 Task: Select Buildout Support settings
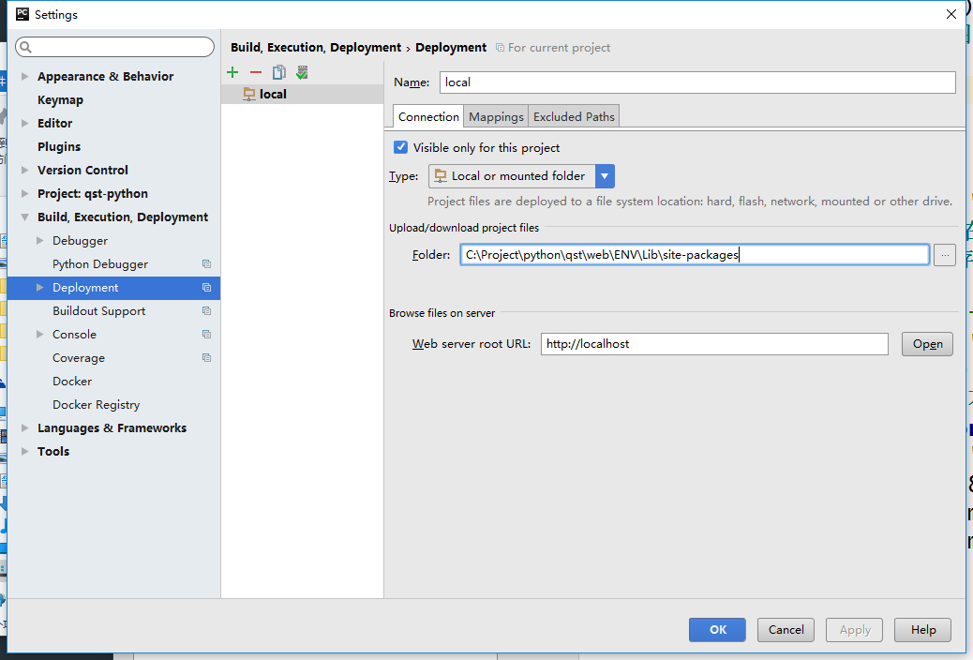(x=99, y=311)
